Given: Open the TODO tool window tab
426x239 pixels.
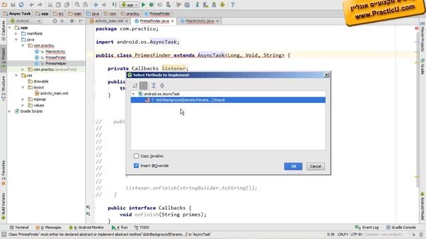Looking at the screenshot, I should [x=142, y=227].
